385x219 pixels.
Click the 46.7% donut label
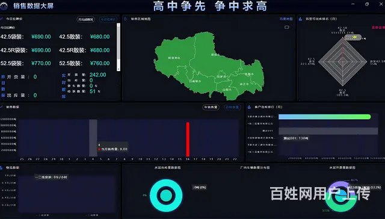pos(354,180)
